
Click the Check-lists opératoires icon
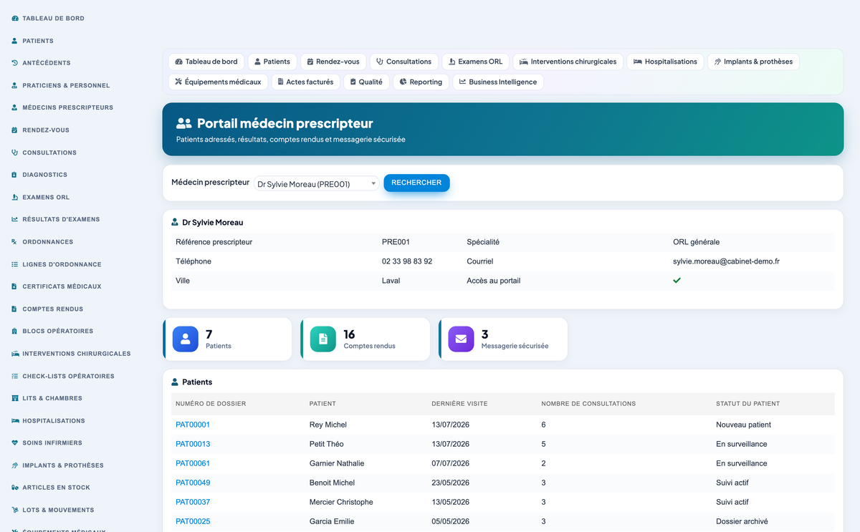coord(15,376)
